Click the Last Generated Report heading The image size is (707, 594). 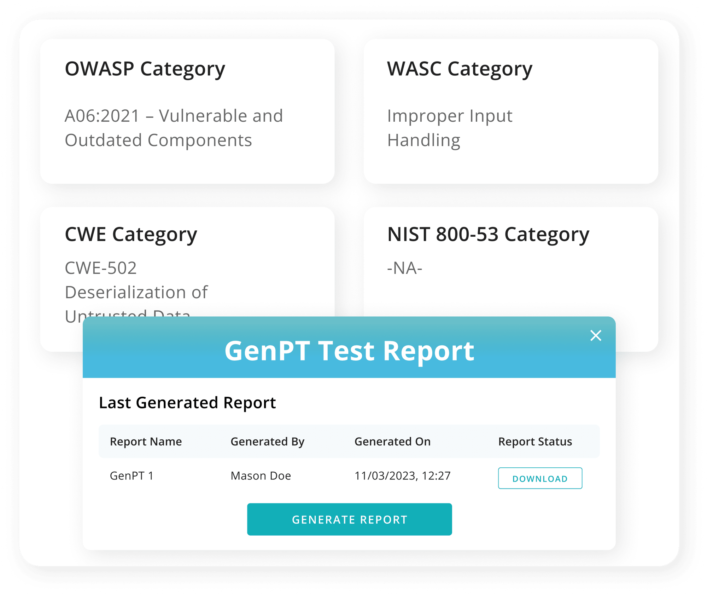(187, 403)
